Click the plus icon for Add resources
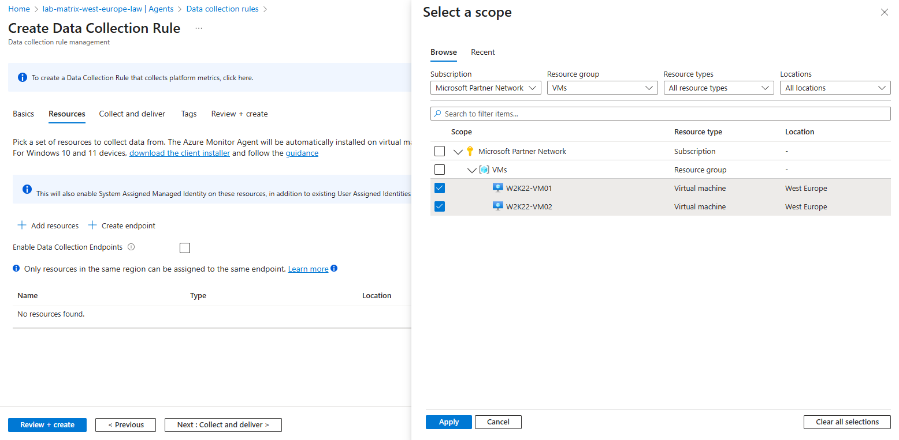899x440 pixels. (22, 225)
